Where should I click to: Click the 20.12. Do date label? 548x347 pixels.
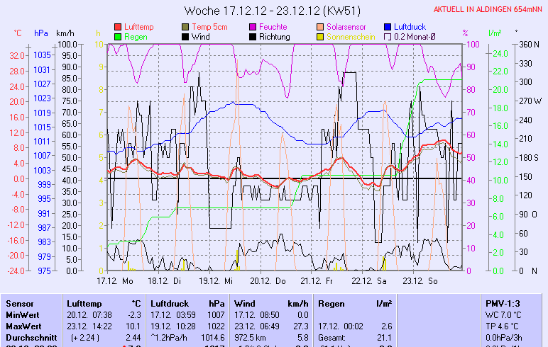coord(272,280)
